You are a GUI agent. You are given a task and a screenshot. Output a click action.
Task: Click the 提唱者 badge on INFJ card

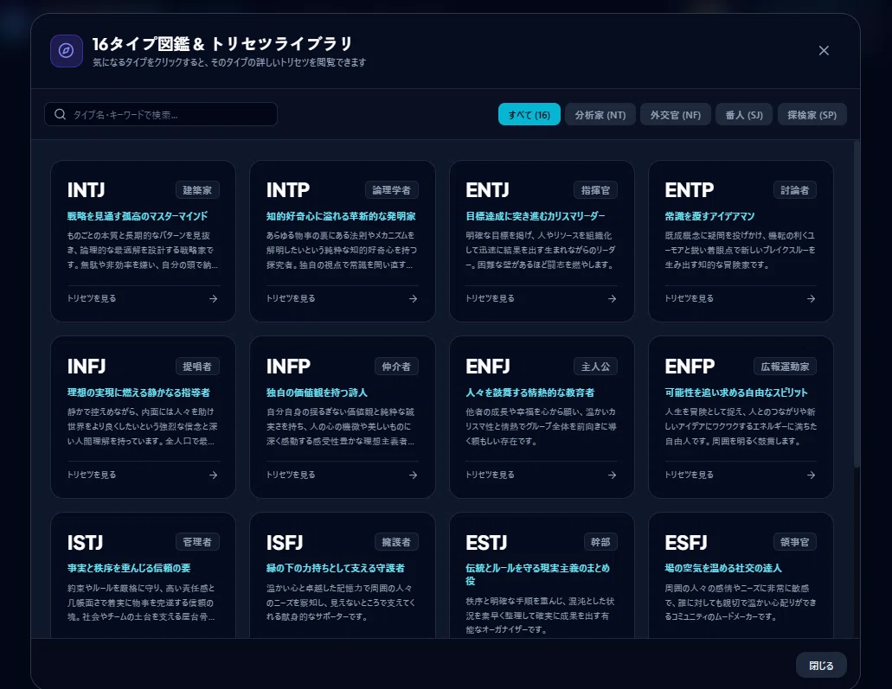[197, 367]
